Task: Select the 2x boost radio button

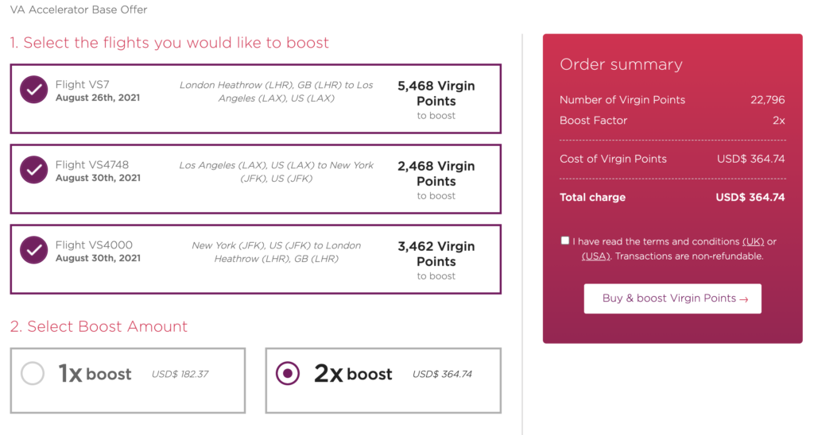Action: tap(288, 373)
